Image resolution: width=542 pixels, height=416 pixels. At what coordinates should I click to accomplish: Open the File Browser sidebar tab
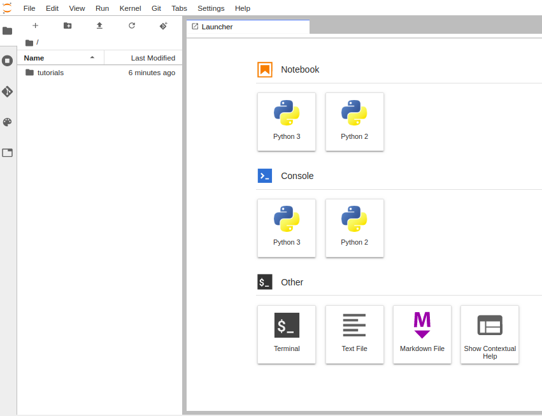[7, 31]
